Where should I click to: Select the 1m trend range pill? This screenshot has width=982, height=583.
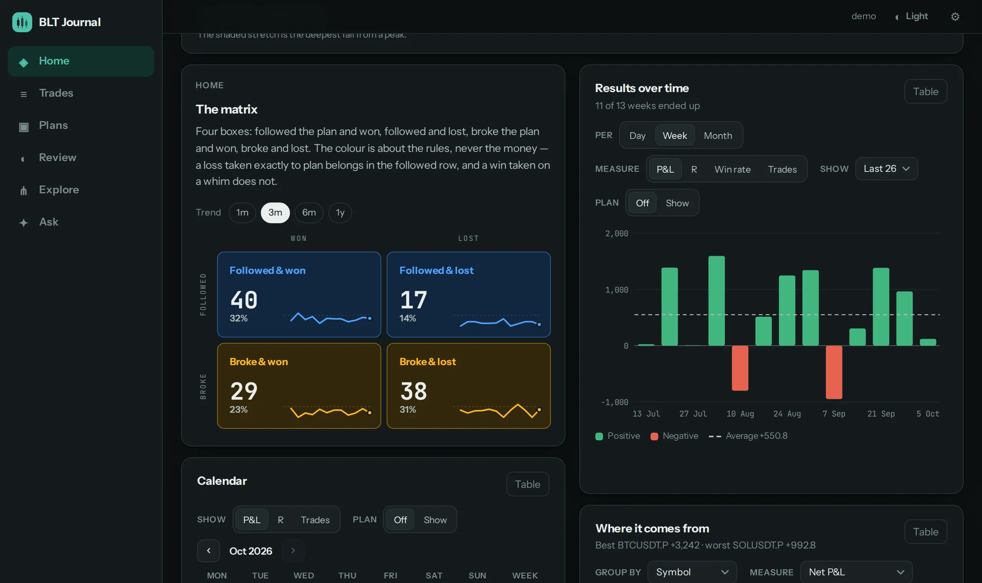tap(242, 212)
